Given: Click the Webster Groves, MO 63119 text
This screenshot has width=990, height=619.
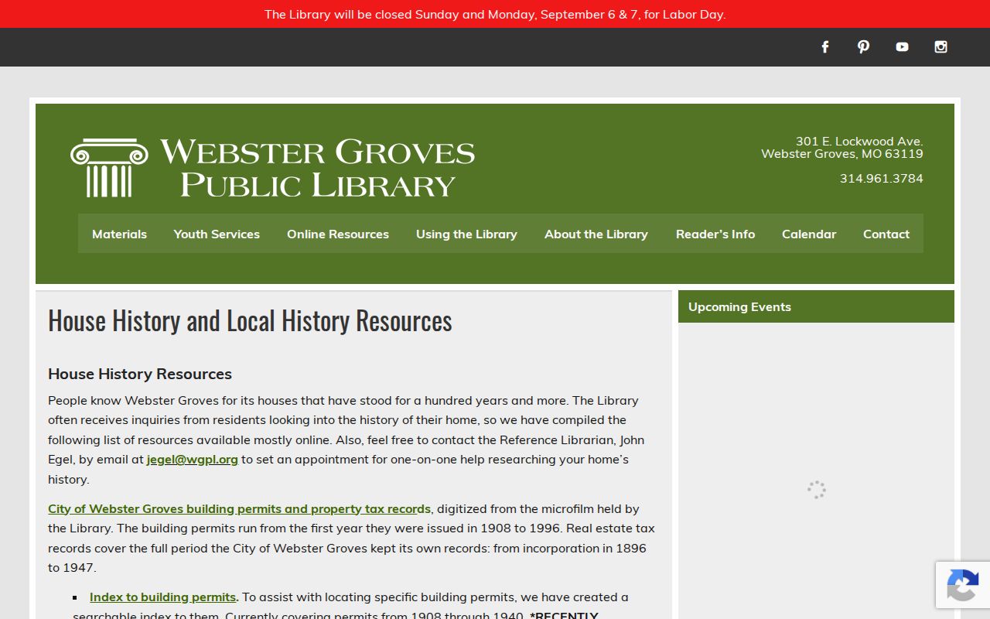Looking at the screenshot, I should point(842,154).
